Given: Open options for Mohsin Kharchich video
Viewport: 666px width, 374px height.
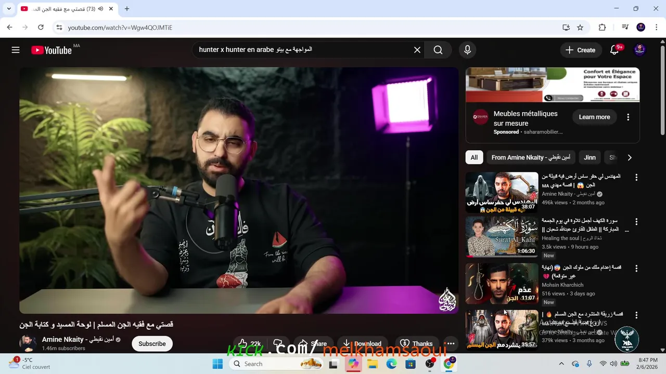Looking at the screenshot, I should point(636,268).
